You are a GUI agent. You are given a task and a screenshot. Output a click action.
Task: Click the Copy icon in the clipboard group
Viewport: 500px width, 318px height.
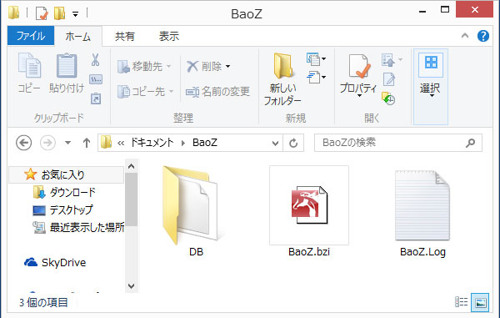(29, 65)
